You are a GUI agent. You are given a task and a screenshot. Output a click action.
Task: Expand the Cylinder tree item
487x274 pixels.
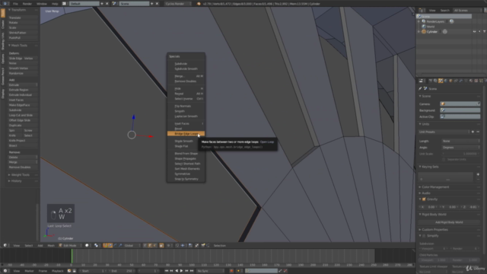(419, 32)
